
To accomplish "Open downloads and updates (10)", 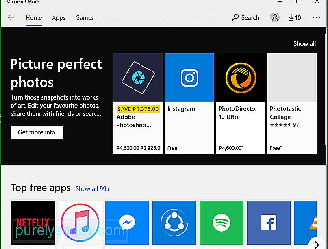I will [x=295, y=18].
